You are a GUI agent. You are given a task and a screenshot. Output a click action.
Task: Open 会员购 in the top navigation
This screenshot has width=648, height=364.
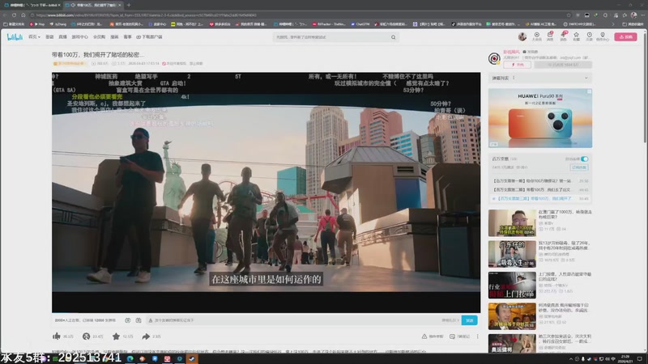pyautogui.click(x=99, y=37)
